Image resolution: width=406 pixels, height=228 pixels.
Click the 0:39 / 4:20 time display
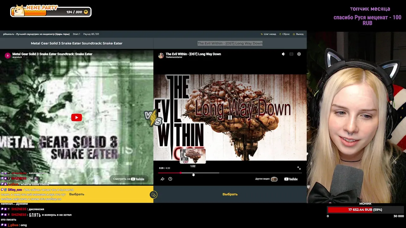pyautogui.click(x=164, y=168)
